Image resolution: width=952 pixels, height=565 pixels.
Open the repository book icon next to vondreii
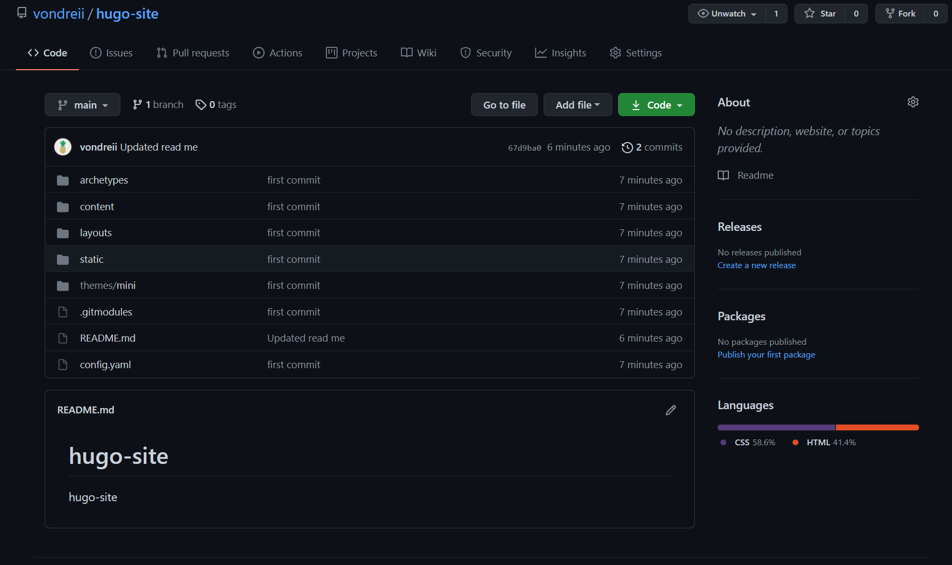(21, 13)
